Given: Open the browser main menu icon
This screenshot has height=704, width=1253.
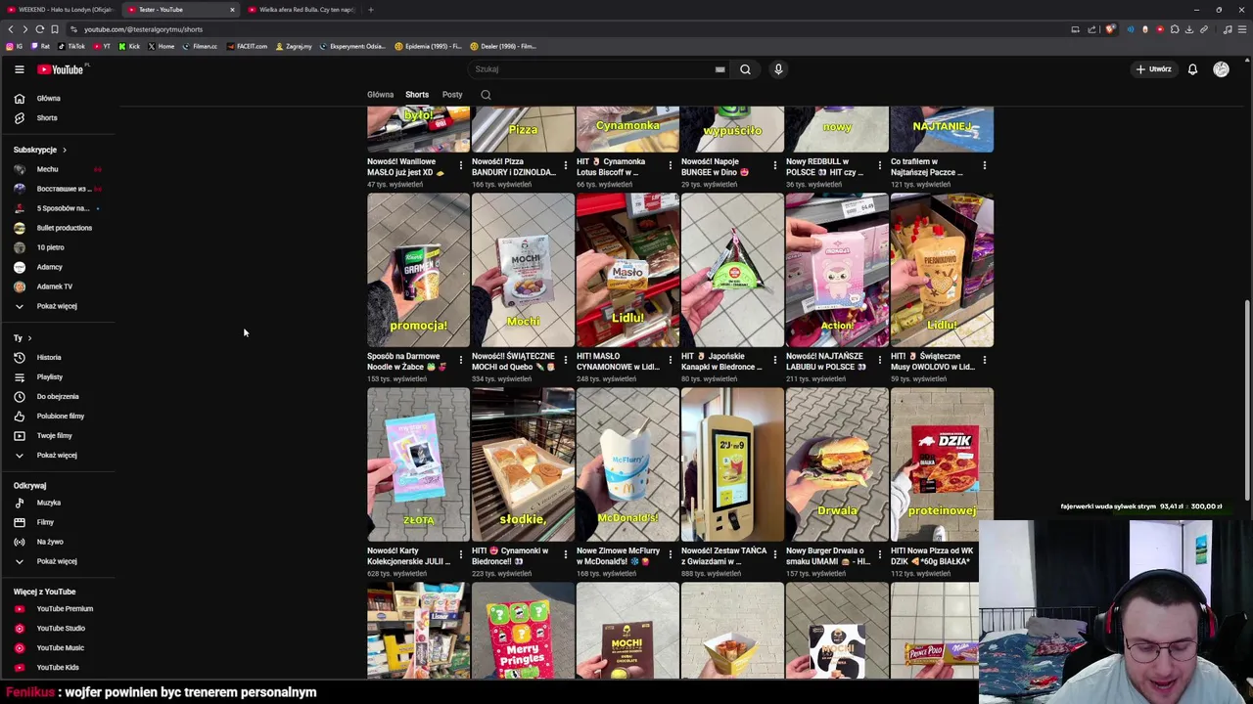Looking at the screenshot, I should (1241, 29).
